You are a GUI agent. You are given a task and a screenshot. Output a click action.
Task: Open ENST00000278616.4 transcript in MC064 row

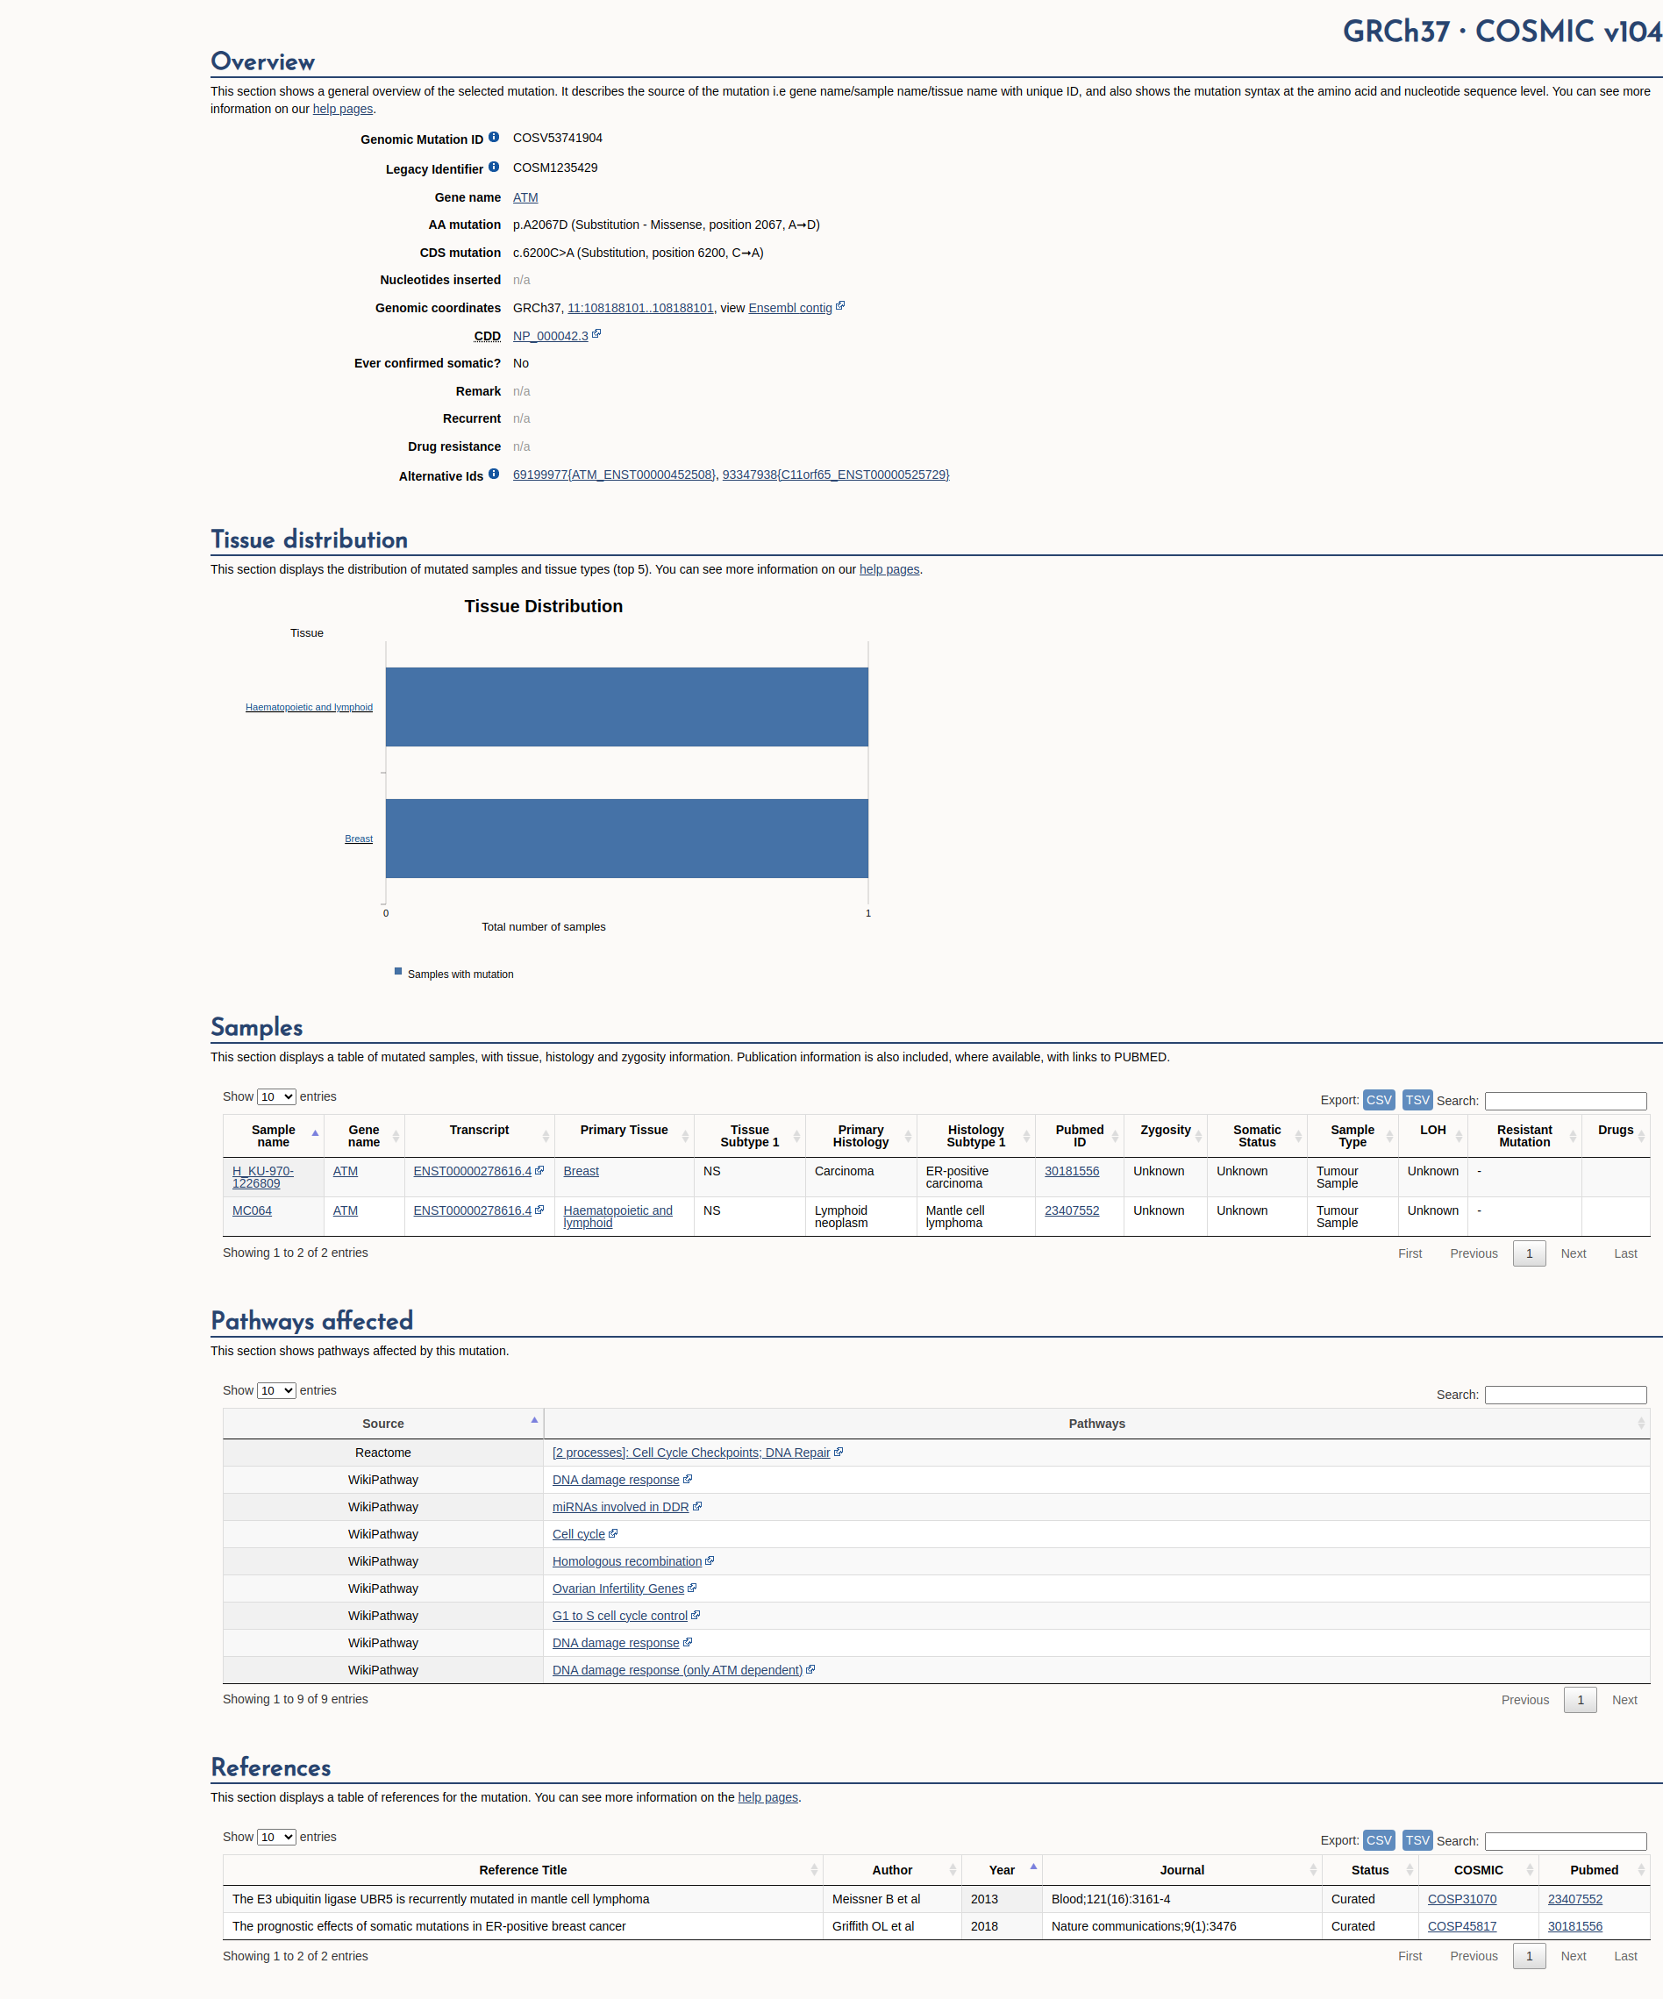[472, 1210]
